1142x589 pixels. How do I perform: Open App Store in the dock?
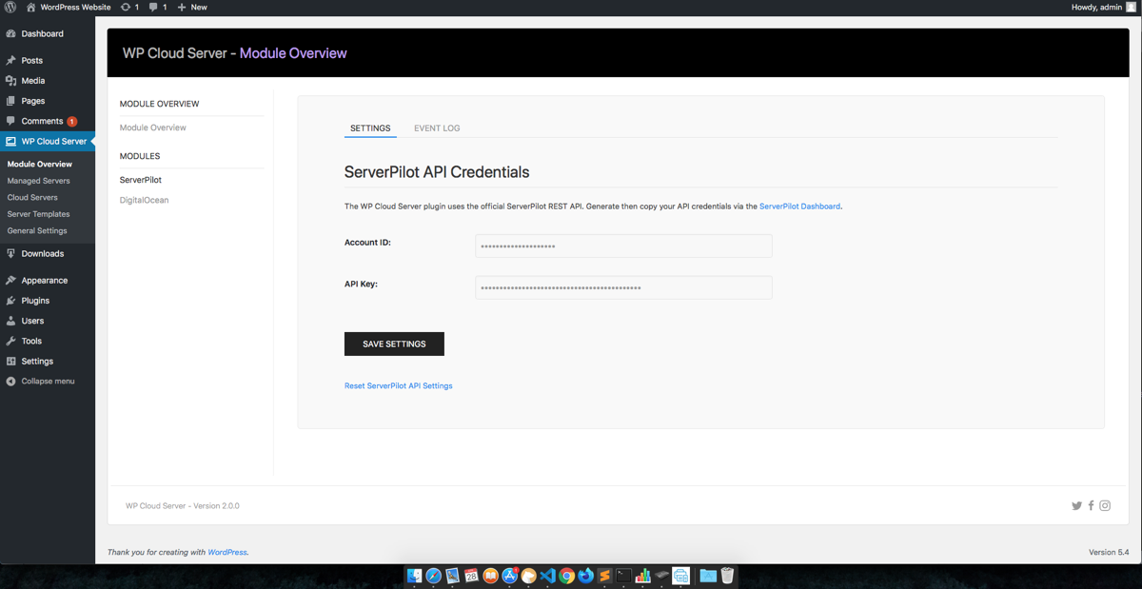point(510,576)
